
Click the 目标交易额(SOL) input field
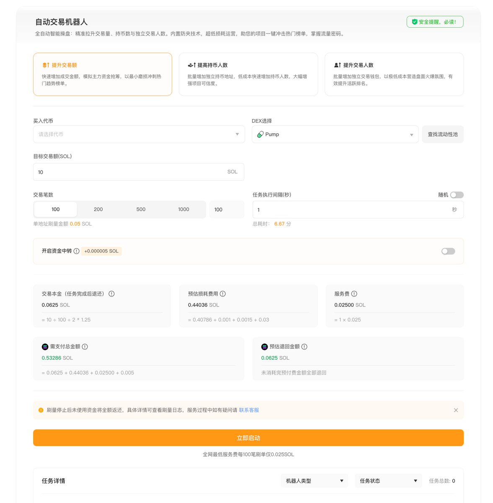139,172
